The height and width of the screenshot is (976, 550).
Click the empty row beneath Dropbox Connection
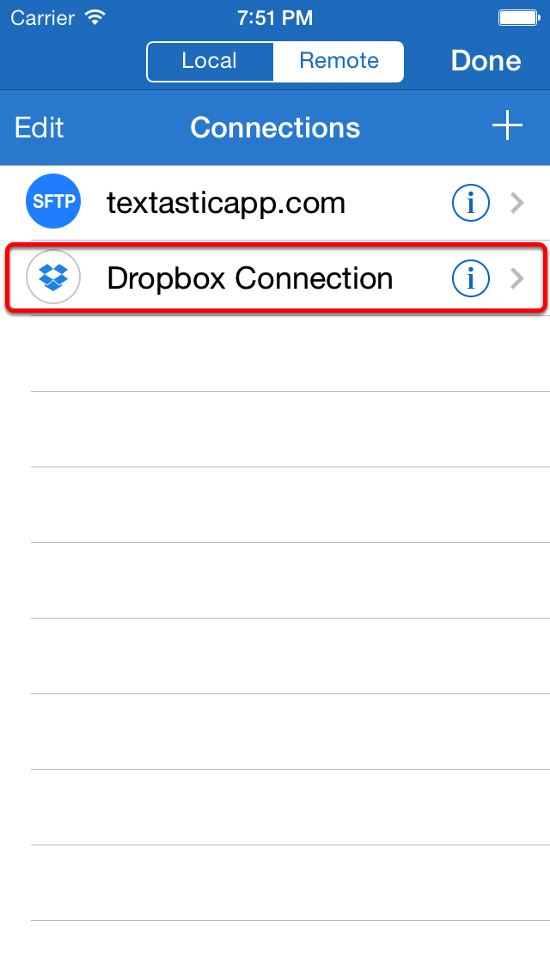(x=275, y=354)
